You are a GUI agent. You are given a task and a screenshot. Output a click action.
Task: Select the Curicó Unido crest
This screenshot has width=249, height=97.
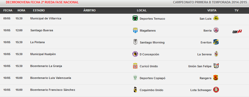(x=135, y=66)
